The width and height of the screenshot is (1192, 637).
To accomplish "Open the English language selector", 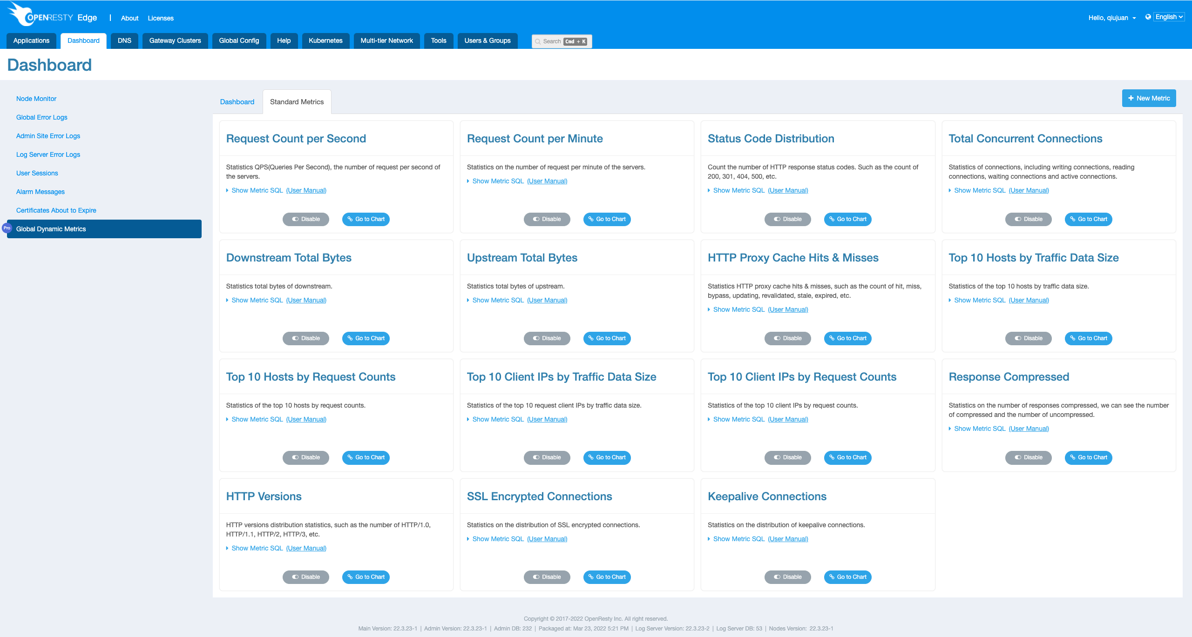I will coord(1169,17).
